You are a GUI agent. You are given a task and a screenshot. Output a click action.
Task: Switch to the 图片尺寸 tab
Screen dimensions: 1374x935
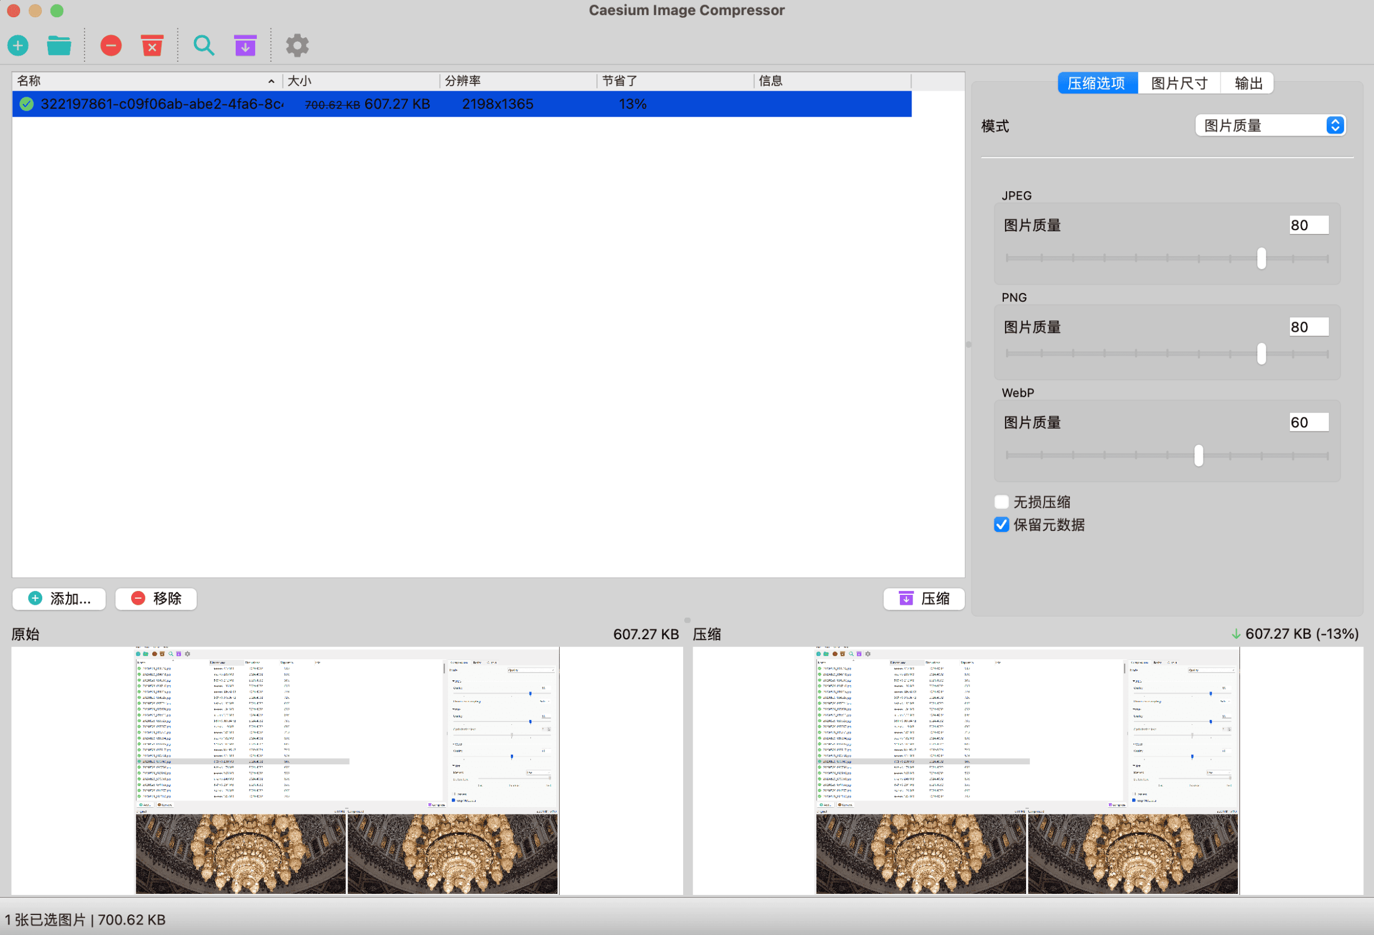pos(1179,83)
